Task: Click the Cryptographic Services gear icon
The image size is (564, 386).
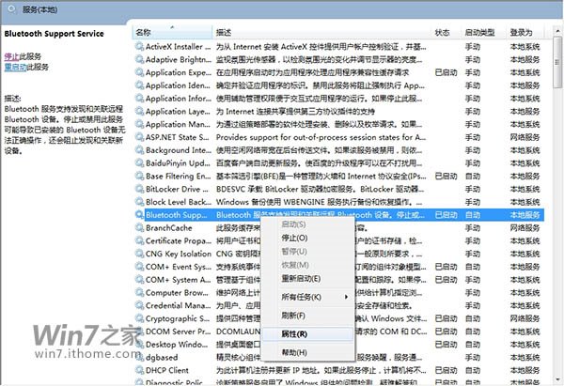Action: (139, 318)
